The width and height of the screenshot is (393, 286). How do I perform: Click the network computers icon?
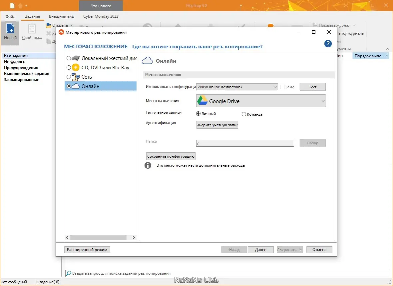point(76,77)
